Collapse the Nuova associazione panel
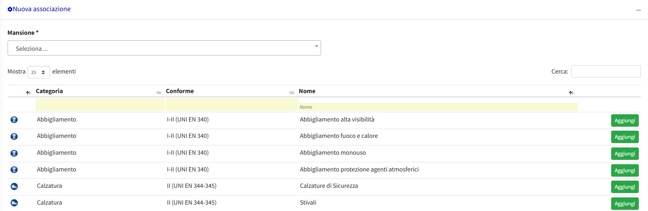This screenshot has height=211, width=648. pos(638,10)
